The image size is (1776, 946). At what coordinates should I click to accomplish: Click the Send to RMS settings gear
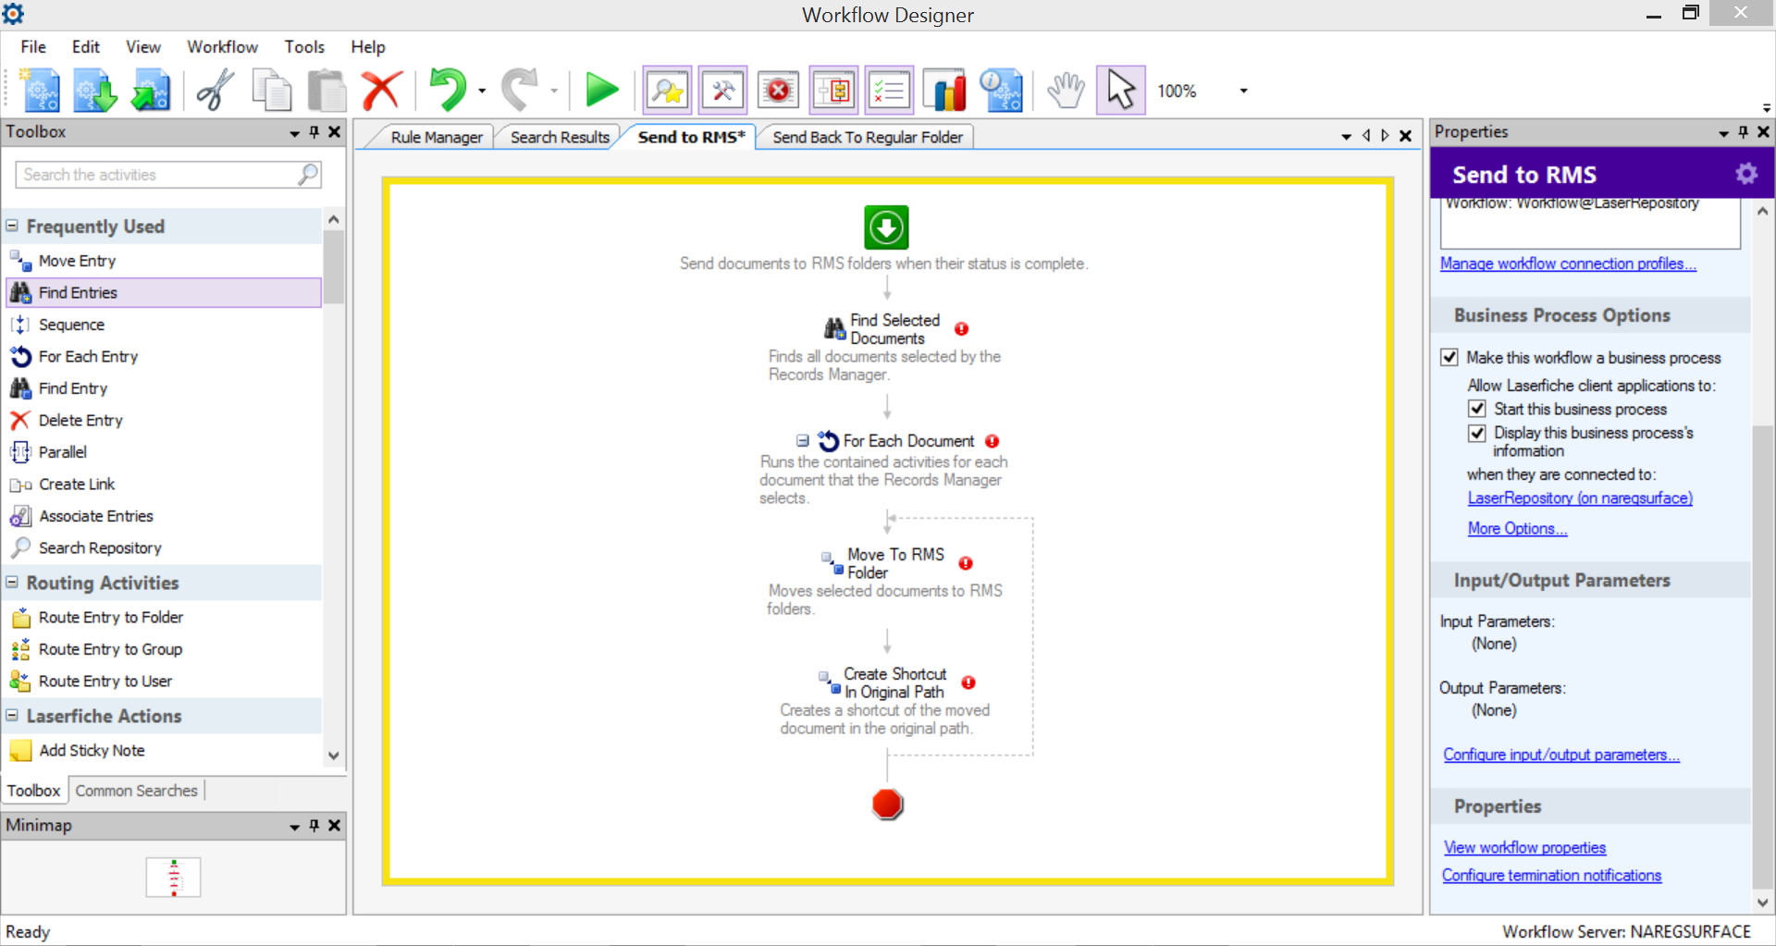tap(1746, 174)
